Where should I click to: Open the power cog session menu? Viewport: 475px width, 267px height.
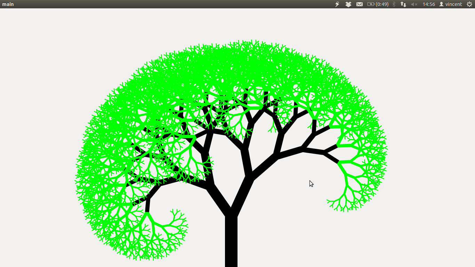click(469, 4)
